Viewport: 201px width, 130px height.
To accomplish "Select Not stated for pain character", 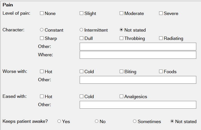I will [121, 30].
